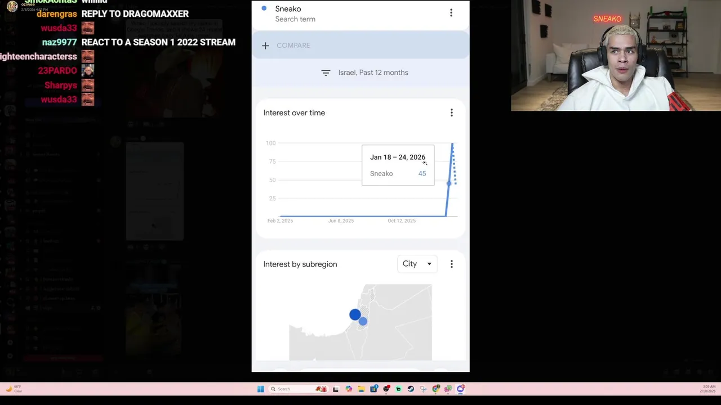
Task: Click the Oct 12, 2025 axis label
Action: coord(402,220)
